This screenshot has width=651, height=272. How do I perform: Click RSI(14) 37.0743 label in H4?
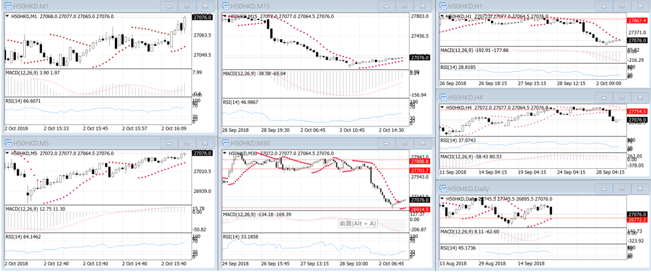[x=457, y=140]
